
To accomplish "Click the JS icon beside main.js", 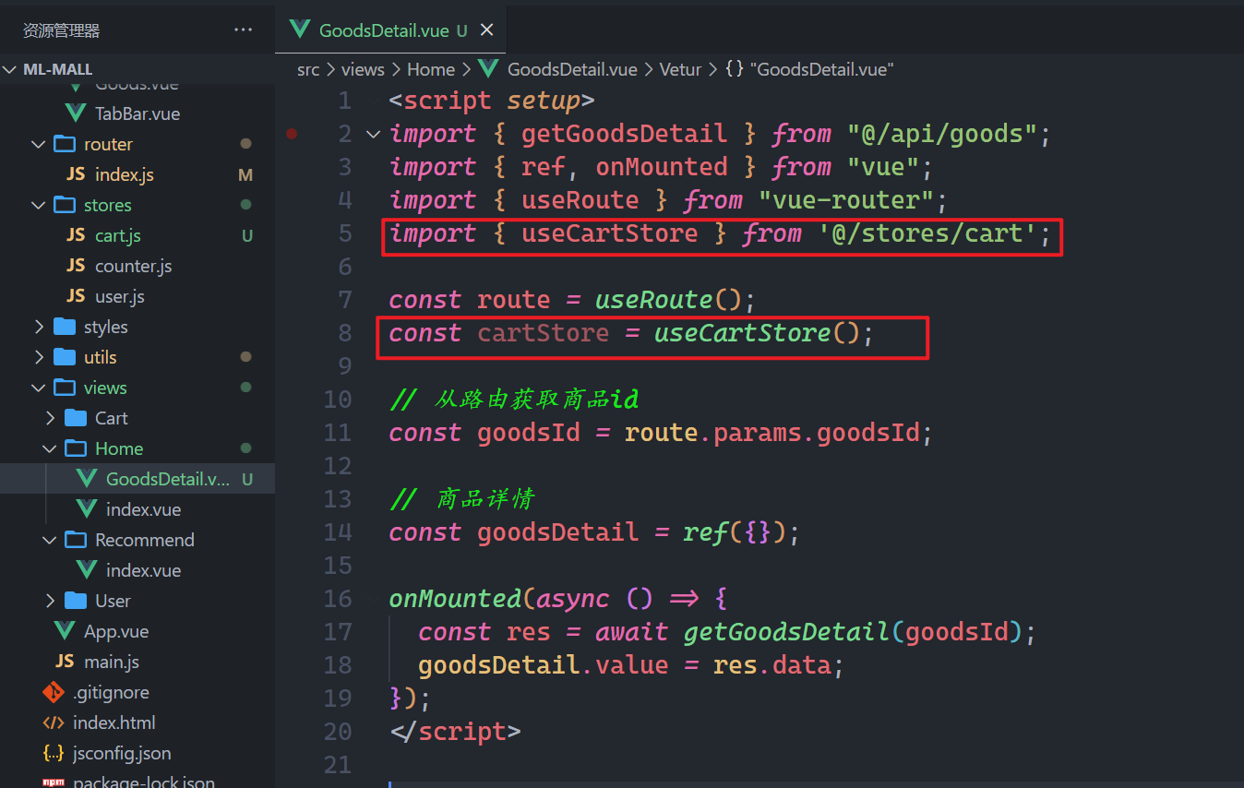I will click(x=65, y=662).
